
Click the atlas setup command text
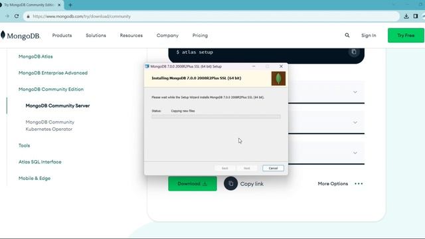click(x=195, y=52)
